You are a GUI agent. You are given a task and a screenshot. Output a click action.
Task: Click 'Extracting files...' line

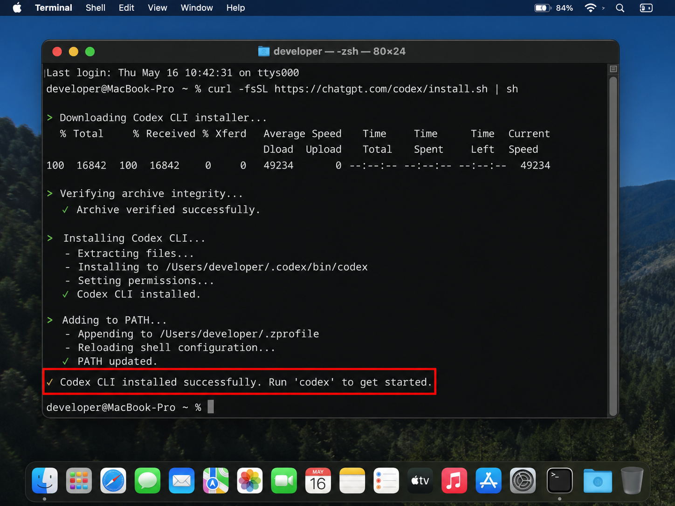pyautogui.click(x=136, y=253)
